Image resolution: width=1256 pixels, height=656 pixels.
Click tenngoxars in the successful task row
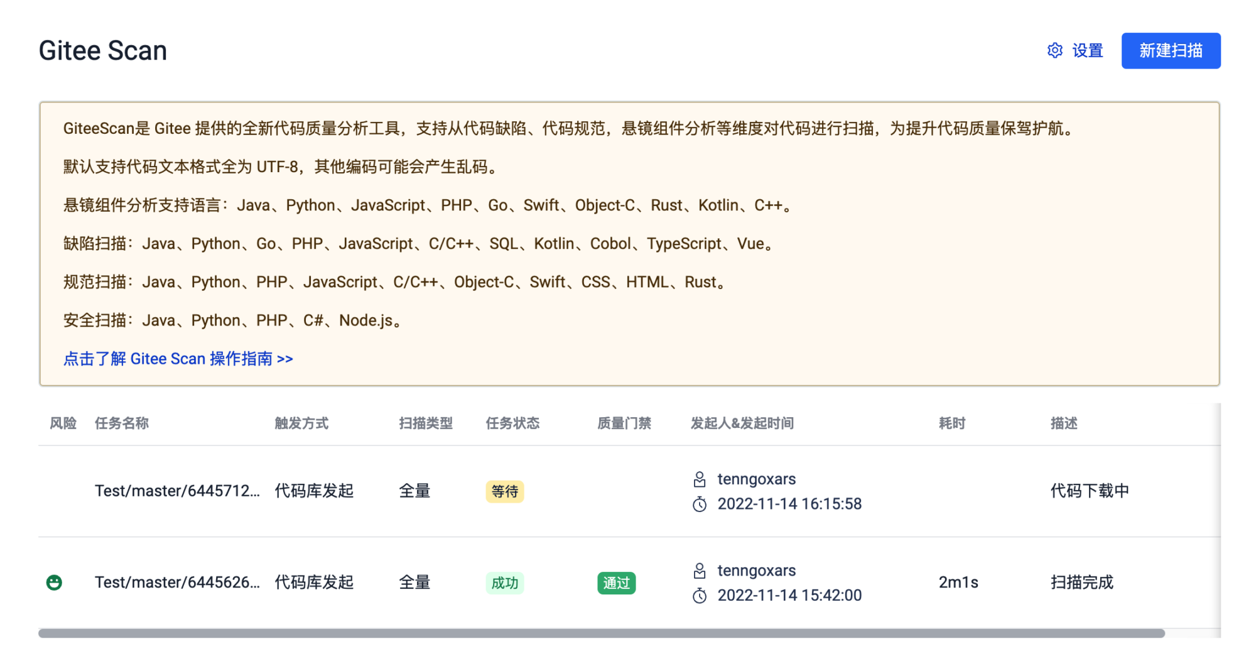[757, 571]
